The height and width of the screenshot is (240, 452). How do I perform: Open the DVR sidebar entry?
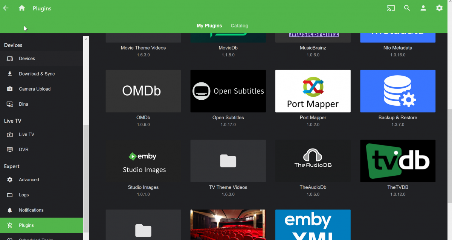41,149
